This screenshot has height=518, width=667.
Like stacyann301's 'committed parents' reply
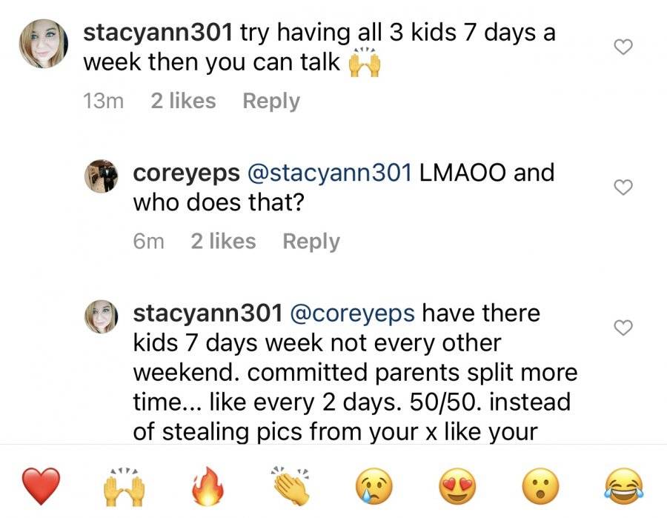[623, 328]
